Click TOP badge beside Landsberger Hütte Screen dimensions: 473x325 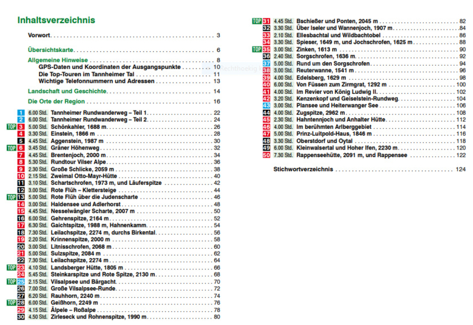coord(11,268)
